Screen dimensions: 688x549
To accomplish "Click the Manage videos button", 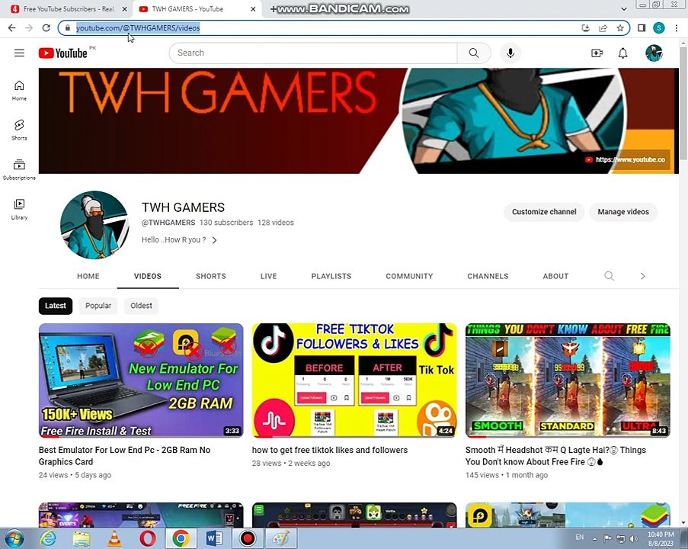I will (x=623, y=212).
